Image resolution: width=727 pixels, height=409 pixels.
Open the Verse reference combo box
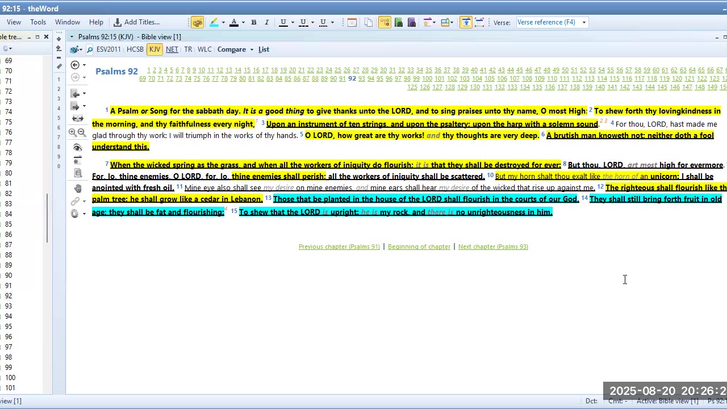tap(551, 22)
